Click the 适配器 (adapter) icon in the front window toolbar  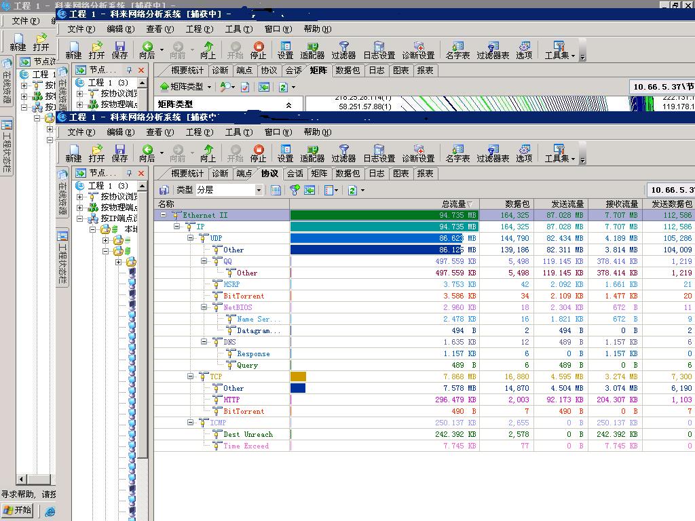(312, 153)
